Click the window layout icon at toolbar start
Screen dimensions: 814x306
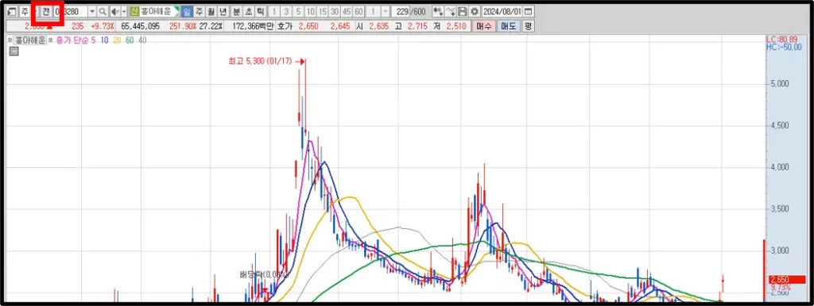pos(13,11)
